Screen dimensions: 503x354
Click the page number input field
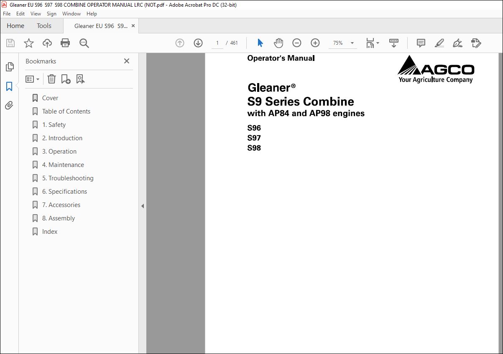tap(217, 43)
